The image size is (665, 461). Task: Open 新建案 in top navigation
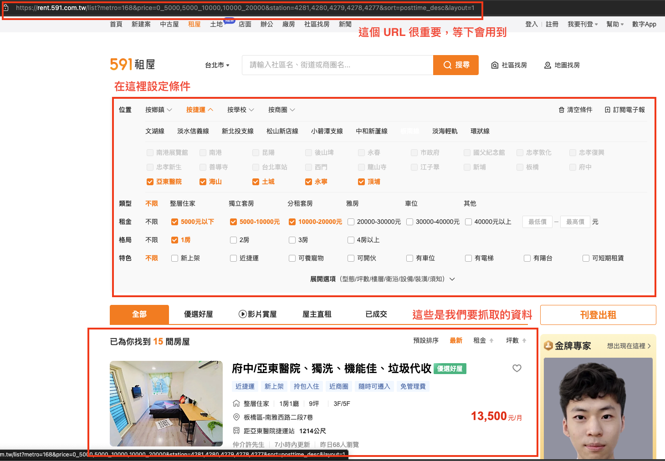pyautogui.click(x=141, y=24)
